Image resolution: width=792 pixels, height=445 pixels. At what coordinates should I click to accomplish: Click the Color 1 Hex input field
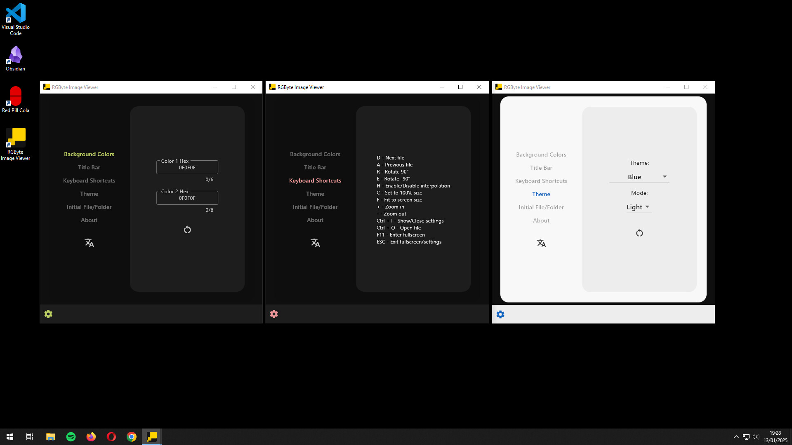click(187, 167)
